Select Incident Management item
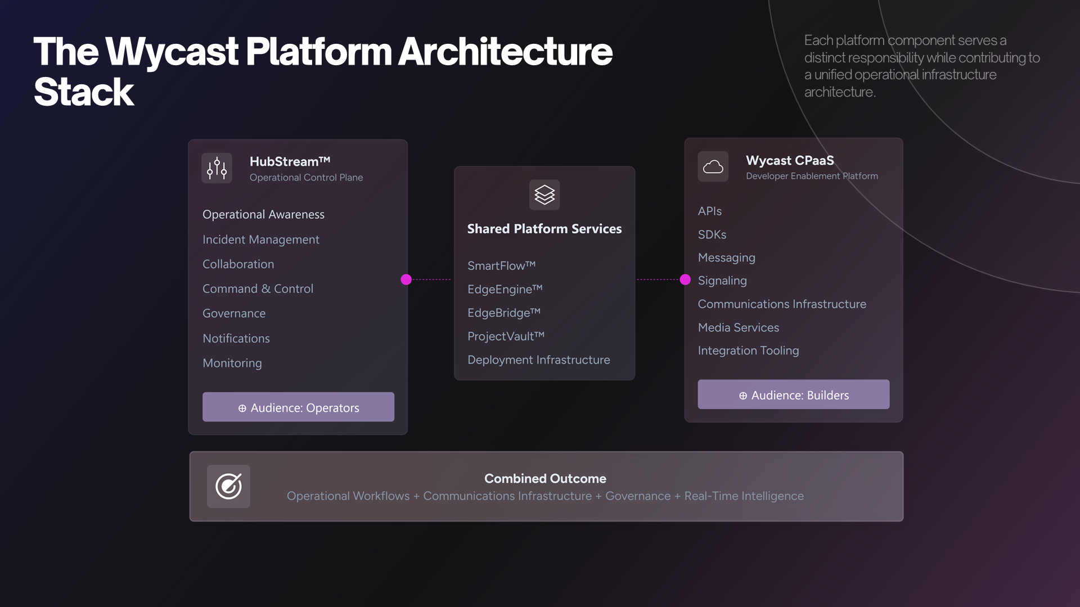This screenshot has width=1080, height=607. pyautogui.click(x=261, y=239)
